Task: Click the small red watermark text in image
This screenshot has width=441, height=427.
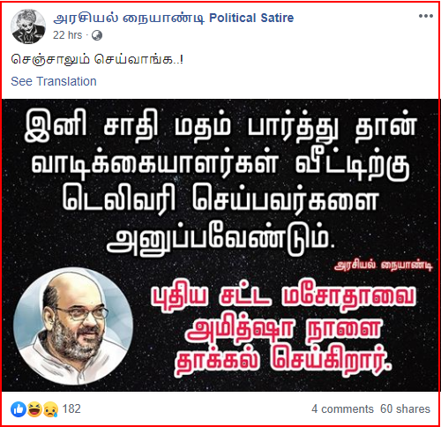Action: tap(384, 266)
